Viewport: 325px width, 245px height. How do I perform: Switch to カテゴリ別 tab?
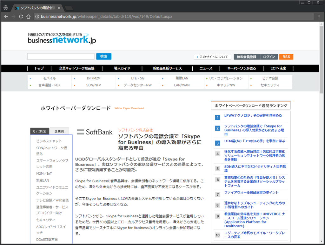tap(40, 131)
